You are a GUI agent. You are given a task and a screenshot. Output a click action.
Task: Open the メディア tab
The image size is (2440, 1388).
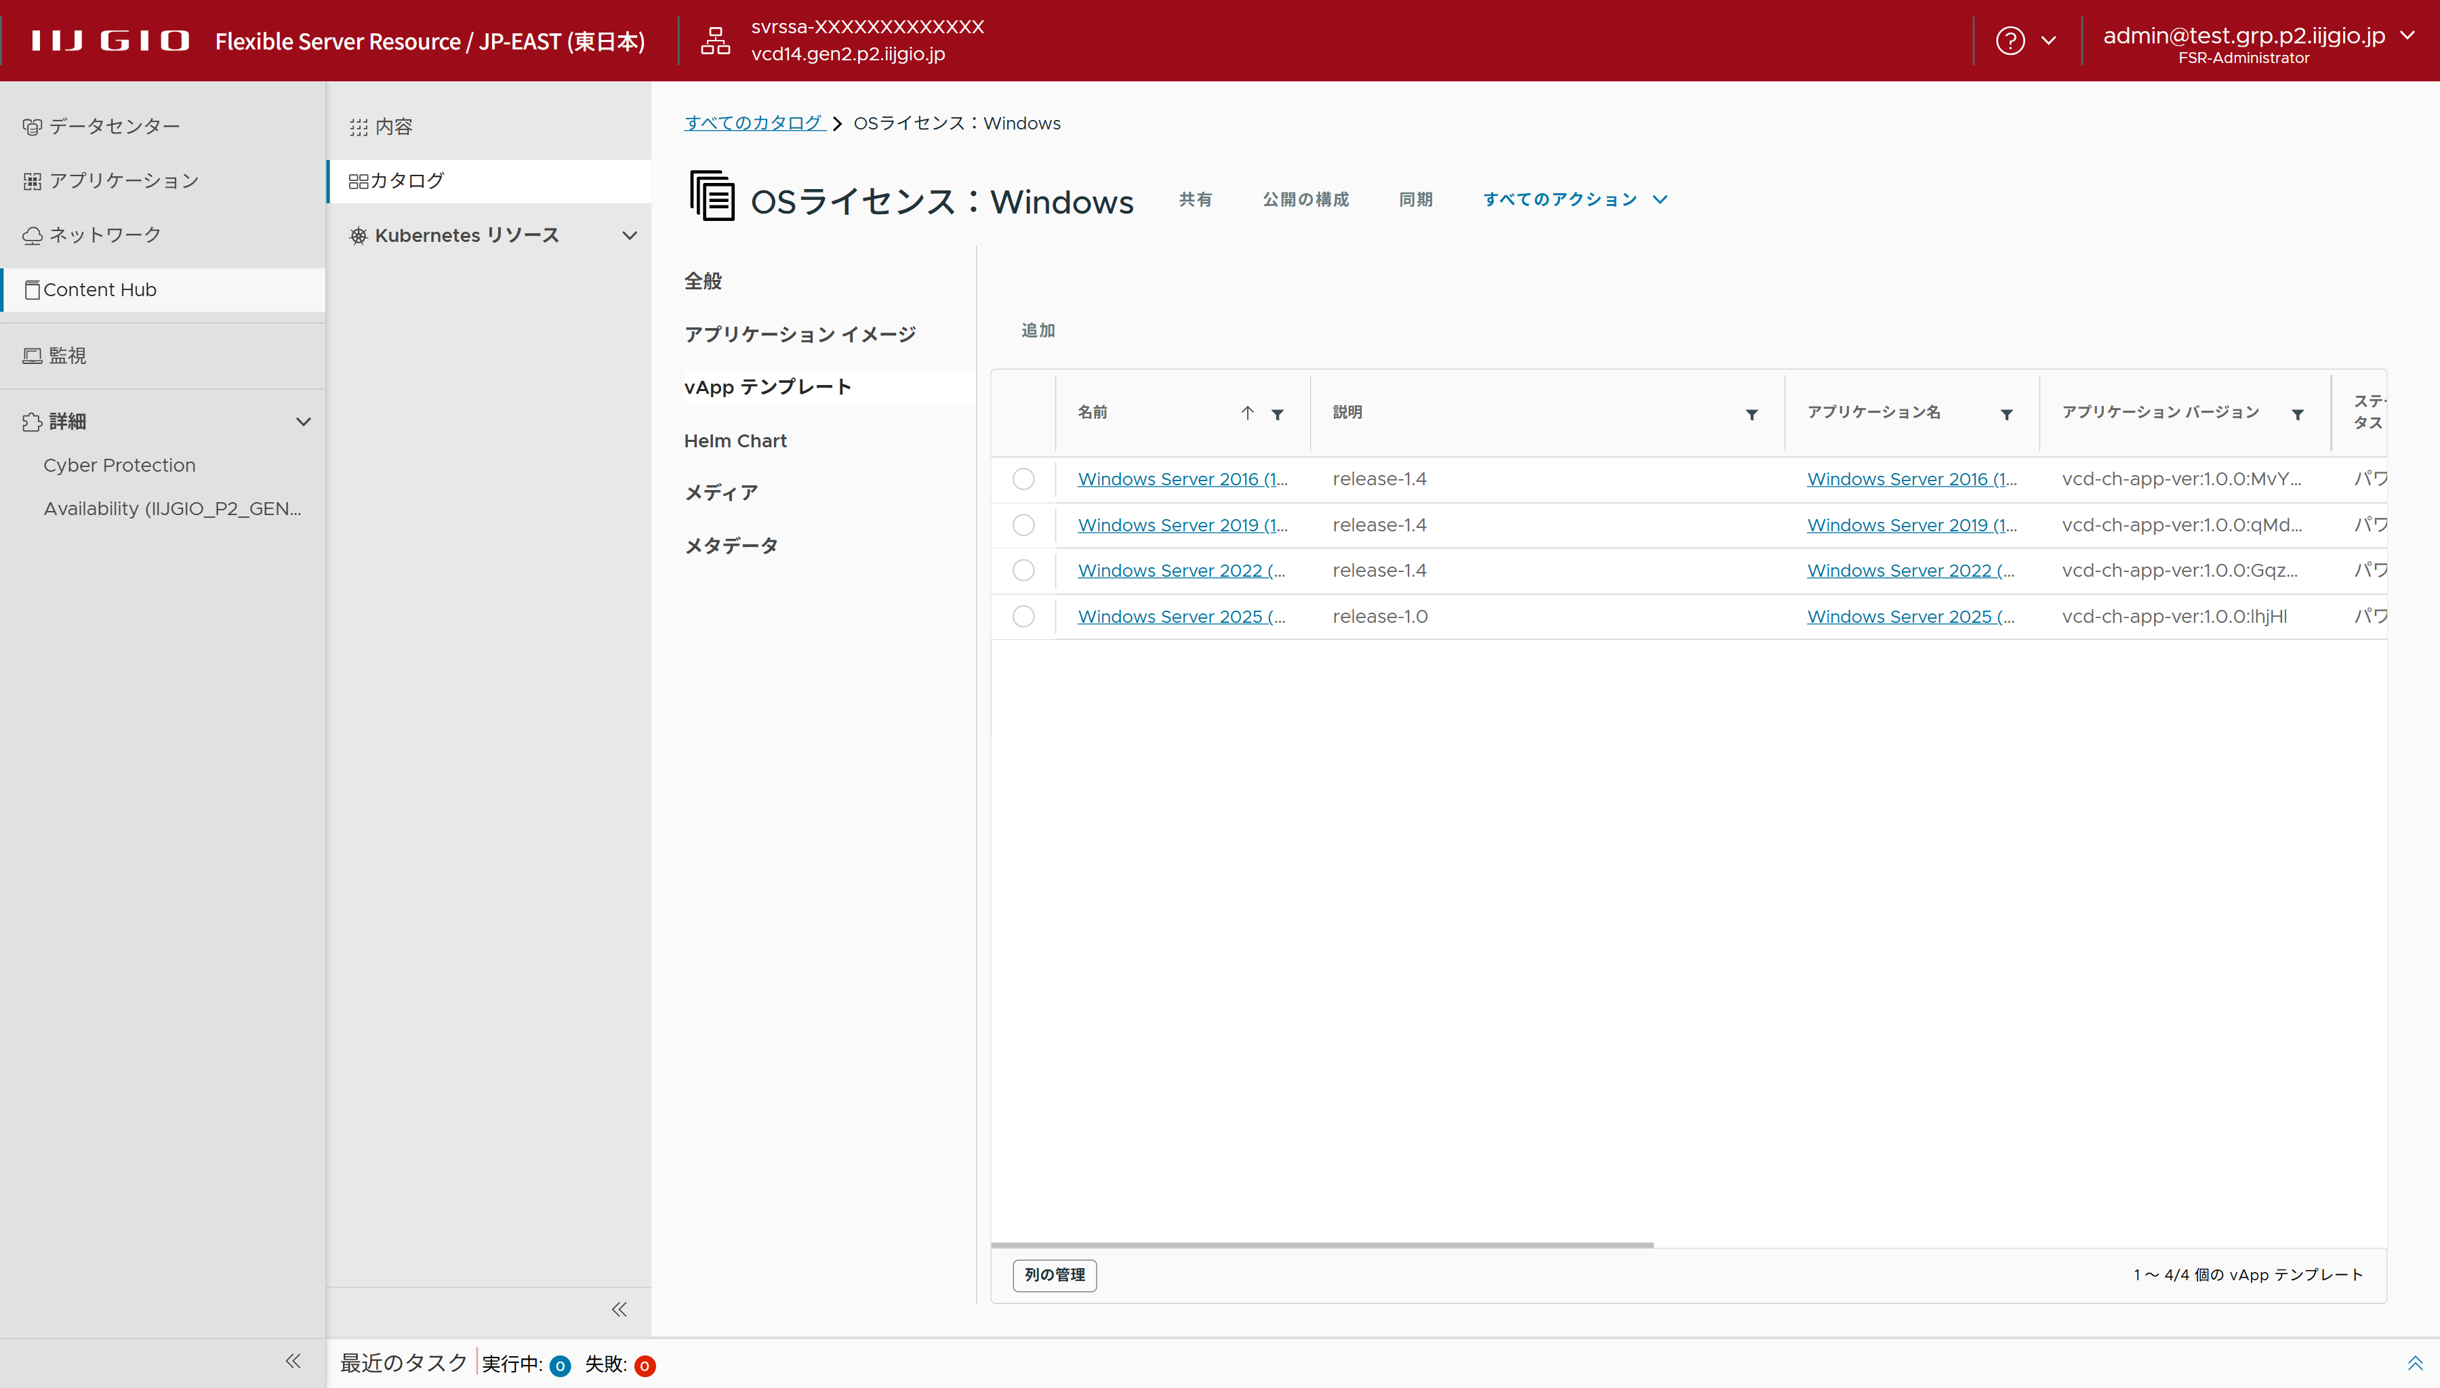[720, 493]
